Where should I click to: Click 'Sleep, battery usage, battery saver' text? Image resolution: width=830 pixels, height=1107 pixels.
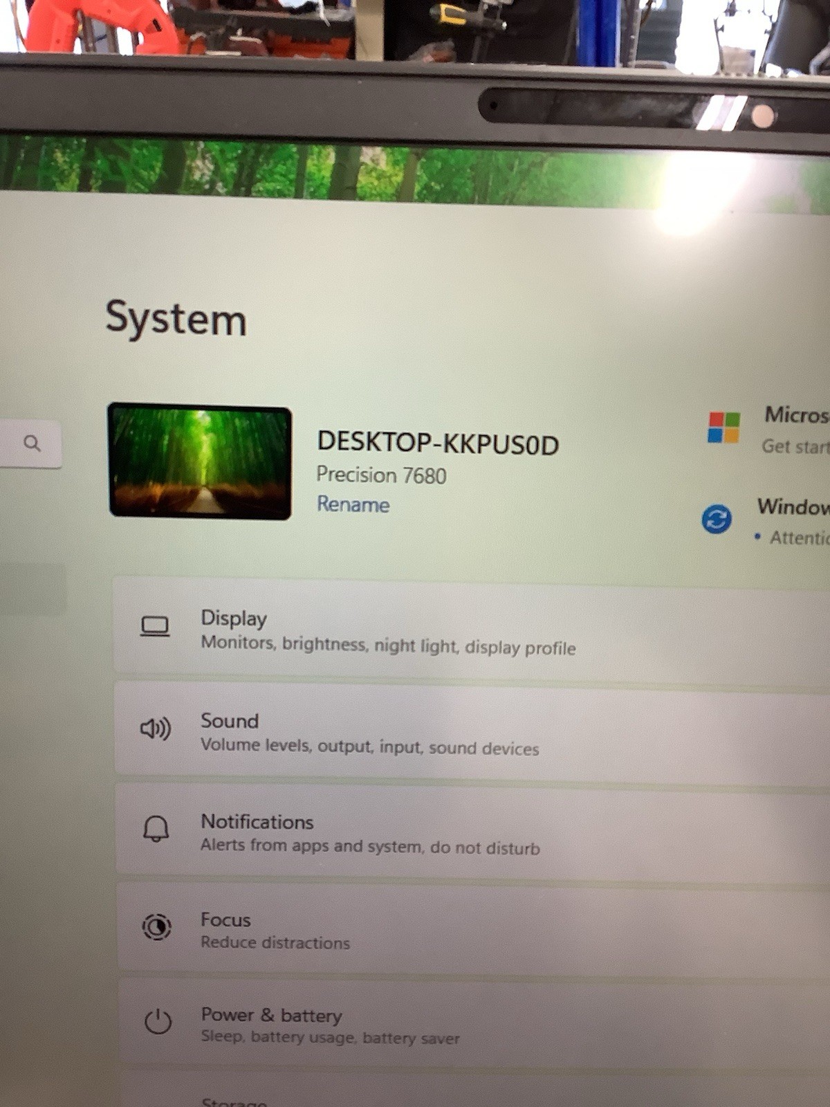click(x=330, y=1037)
